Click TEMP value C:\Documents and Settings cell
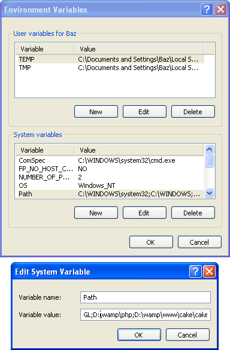 [138, 59]
